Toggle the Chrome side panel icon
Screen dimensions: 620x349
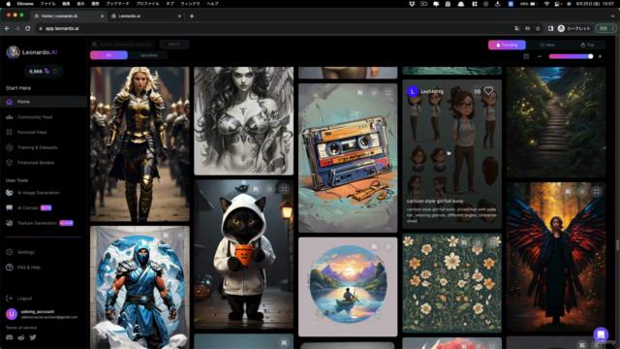550,28
